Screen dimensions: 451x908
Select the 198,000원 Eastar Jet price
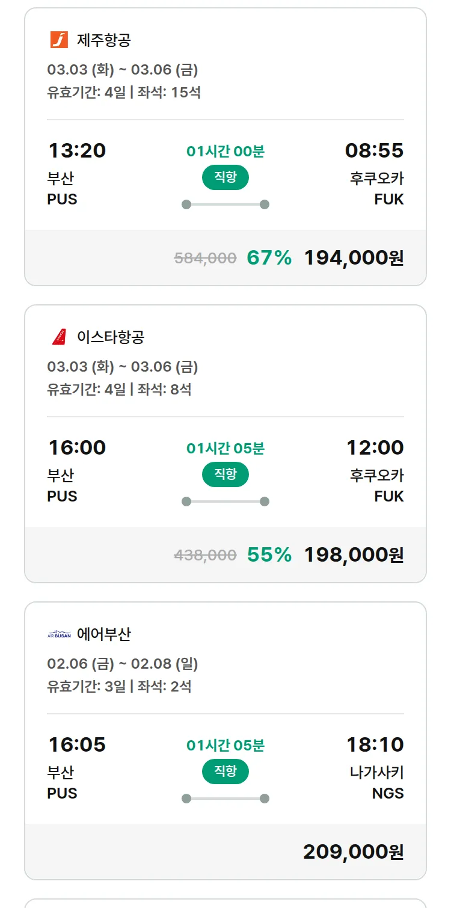tap(354, 555)
